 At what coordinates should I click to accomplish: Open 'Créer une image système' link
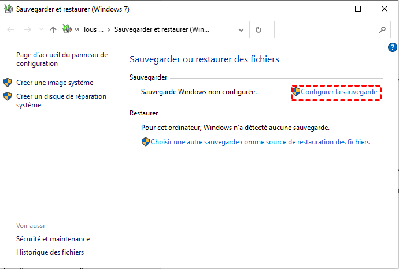coord(55,83)
